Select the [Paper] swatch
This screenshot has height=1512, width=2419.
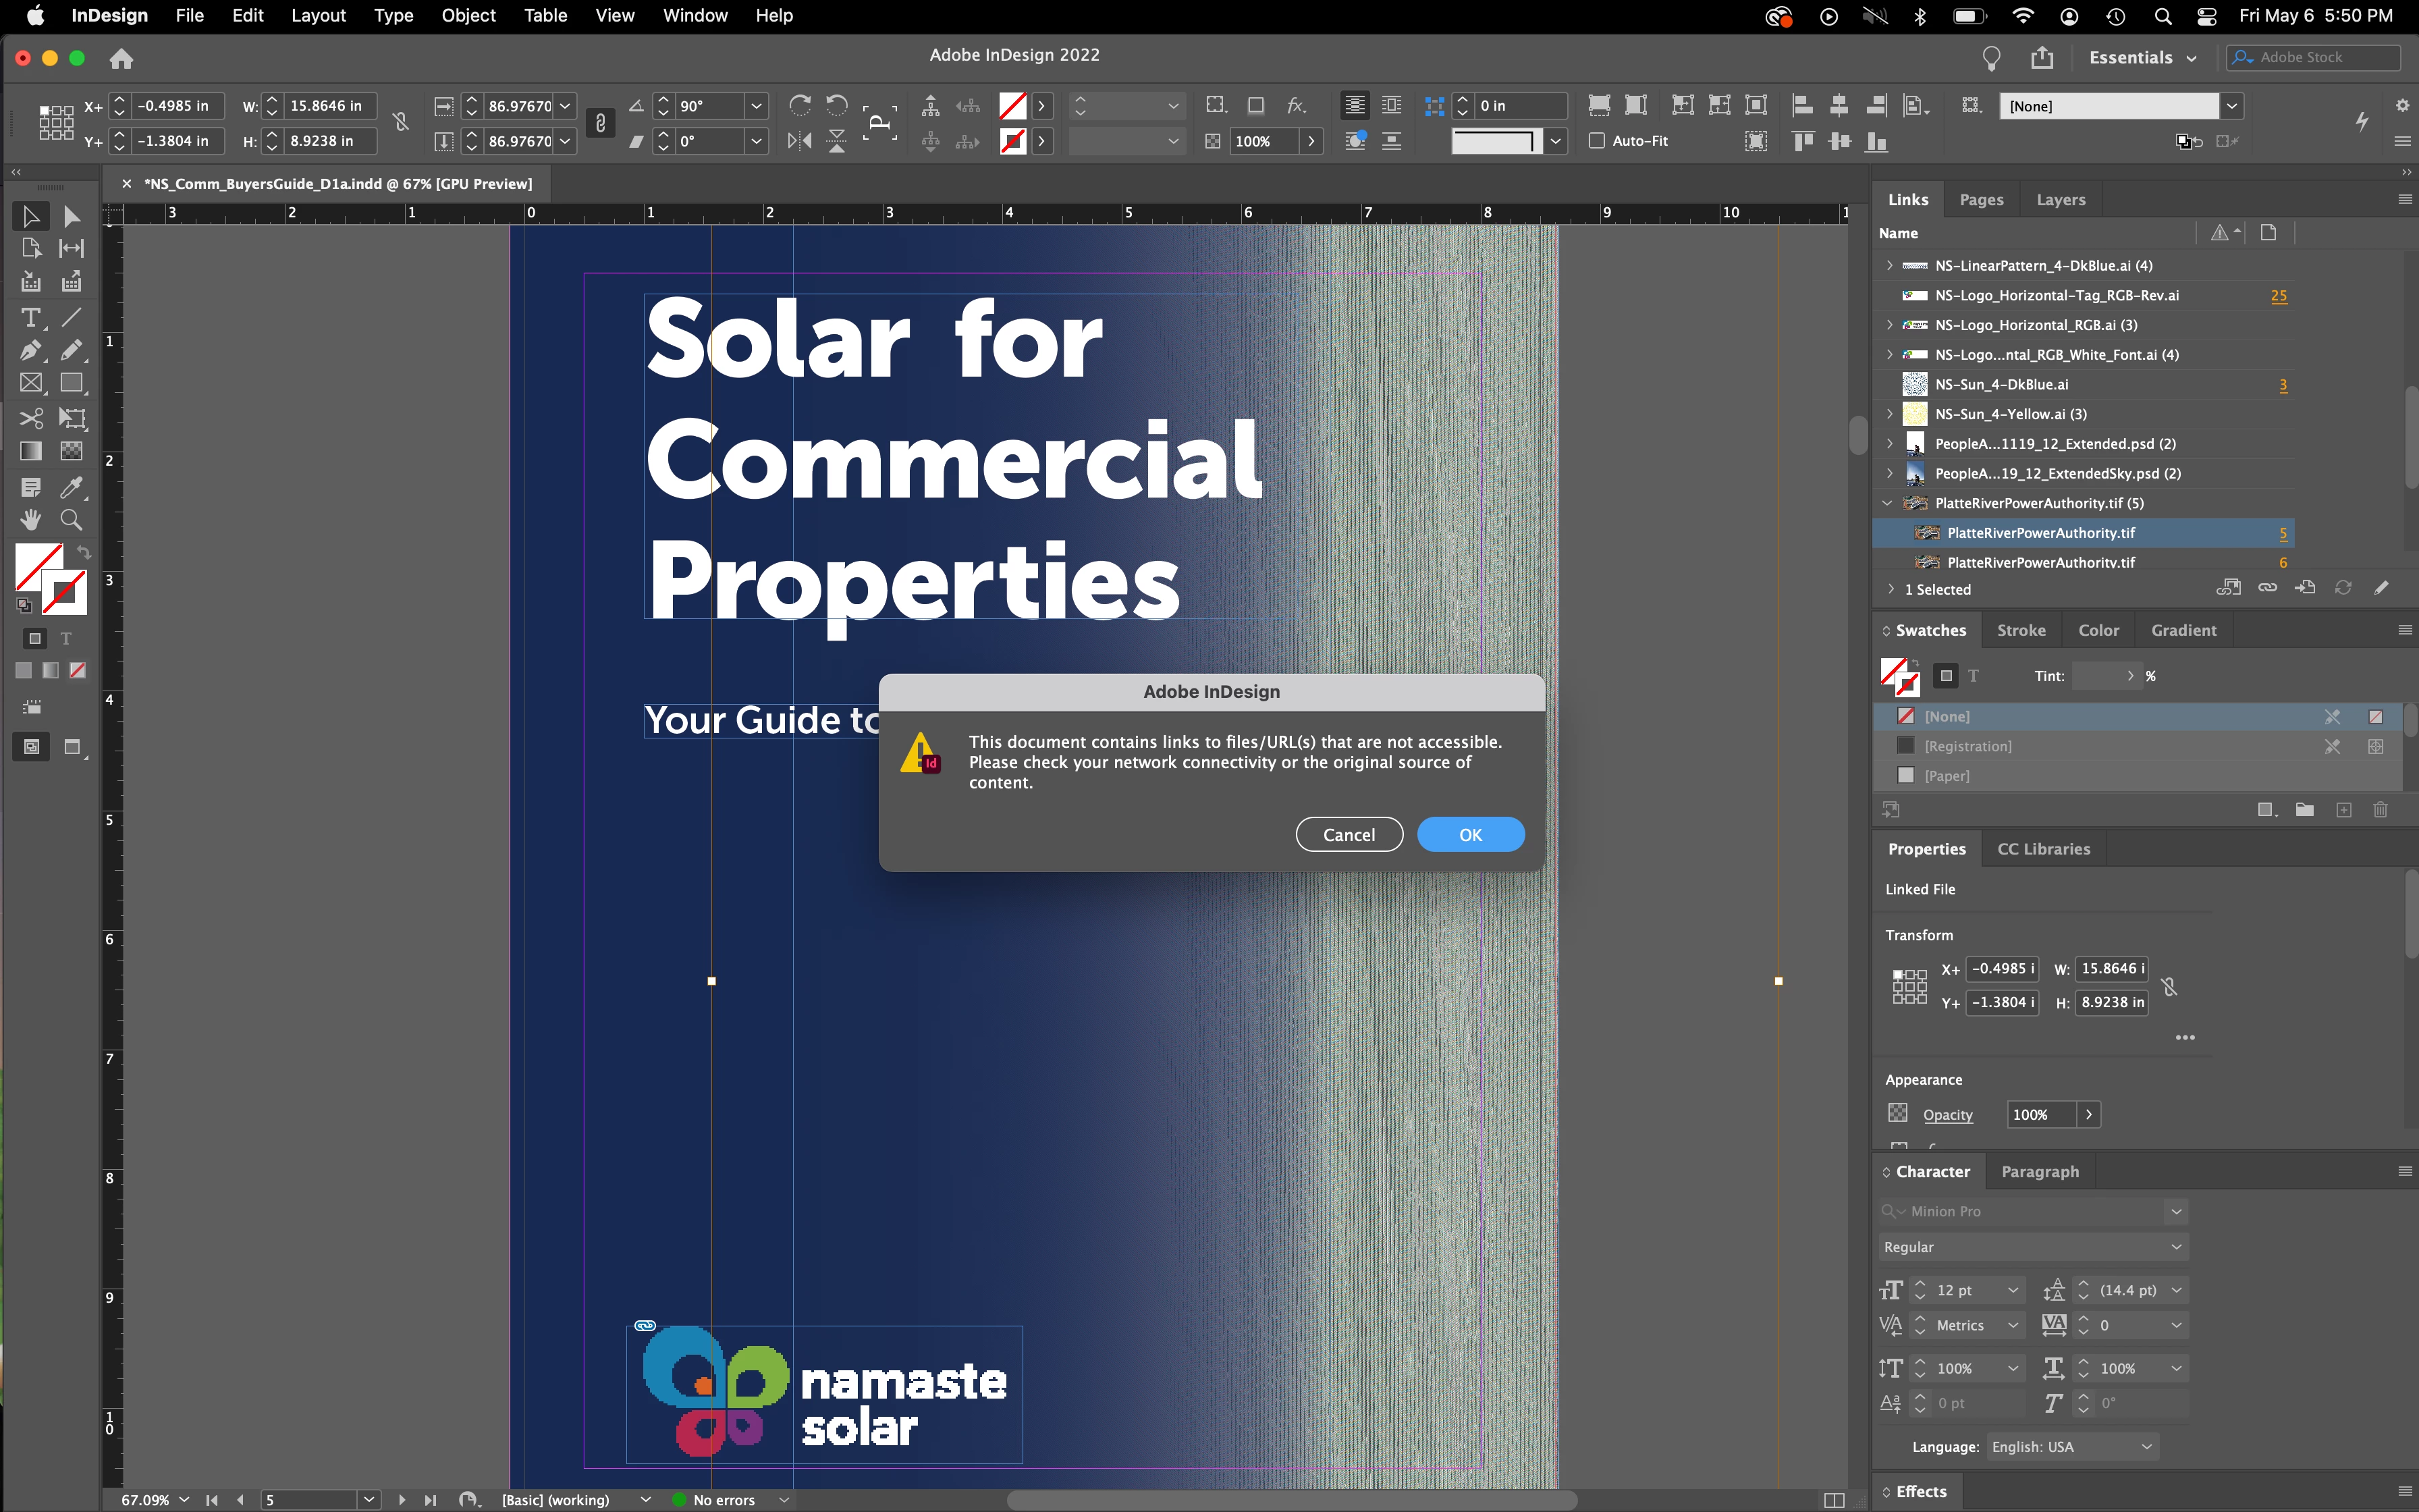(x=1946, y=775)
